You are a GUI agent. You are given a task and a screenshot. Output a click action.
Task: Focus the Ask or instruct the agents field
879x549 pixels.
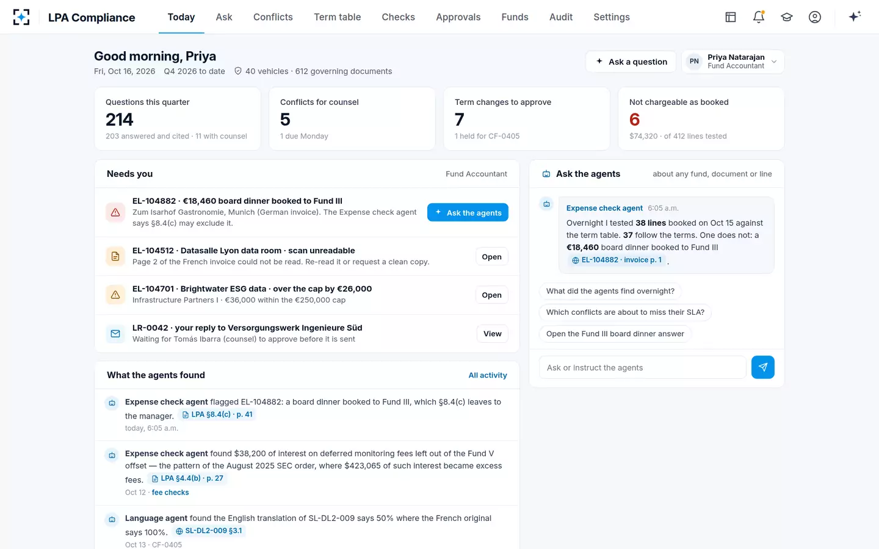(643, 367)
